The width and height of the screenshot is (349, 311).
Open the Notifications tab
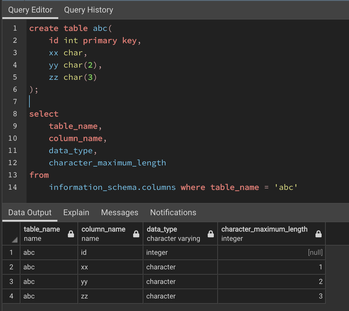click(173, 213)
